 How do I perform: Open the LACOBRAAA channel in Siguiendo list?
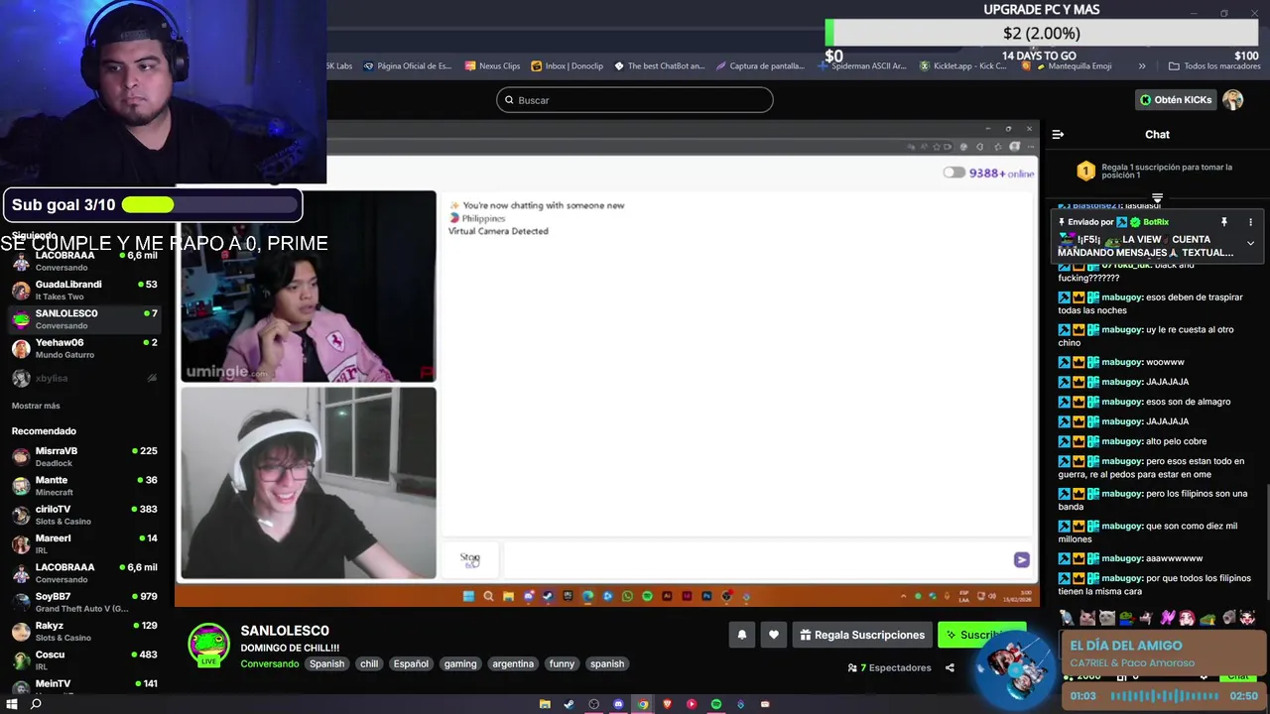pyautogui.click(x=86, y=261)
